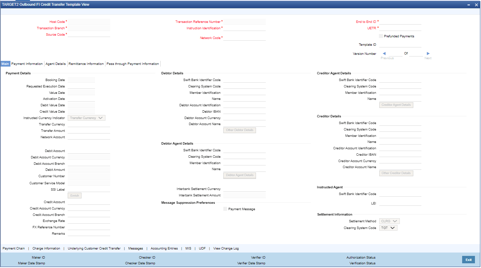Open Instructed Currency Indicator dropdown
Screen dimensions: 481x268
click(x=87, y=118)
